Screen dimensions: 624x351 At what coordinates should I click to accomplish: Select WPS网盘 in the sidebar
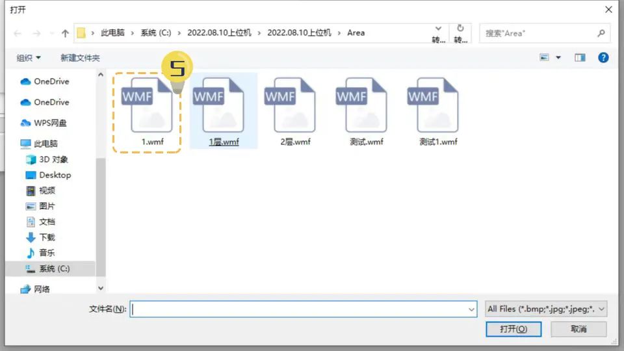pyautogui.click(x=49, y=123)
